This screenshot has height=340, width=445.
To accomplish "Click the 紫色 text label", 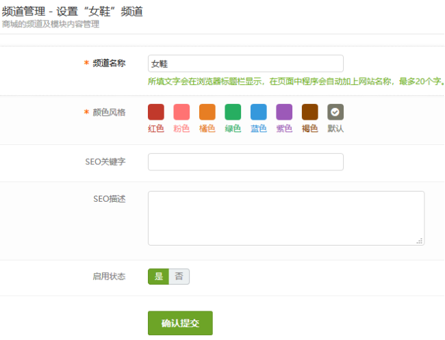I will [284, 129].
